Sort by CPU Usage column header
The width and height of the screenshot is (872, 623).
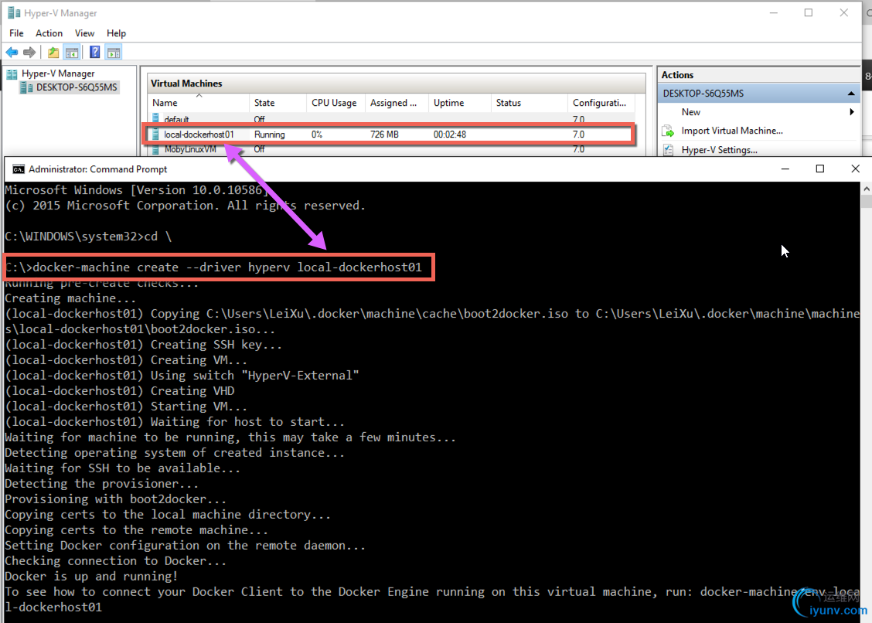click(x=336, y=103)
